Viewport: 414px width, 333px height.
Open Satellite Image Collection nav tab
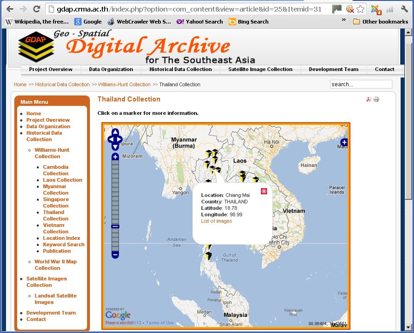[x=260, y=70]
